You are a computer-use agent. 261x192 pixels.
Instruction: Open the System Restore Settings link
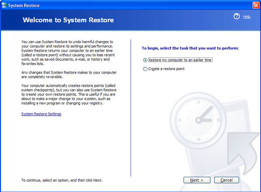pyautogui.click(x=41, y=114)
